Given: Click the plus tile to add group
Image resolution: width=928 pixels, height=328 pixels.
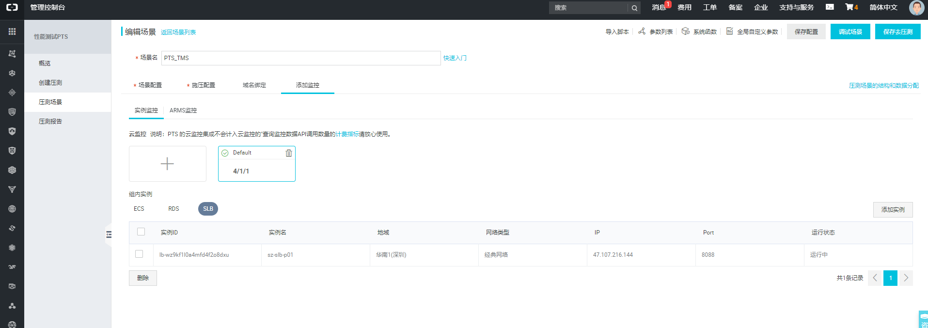Looking at the screenshot, I should click(x=167, y=164).
